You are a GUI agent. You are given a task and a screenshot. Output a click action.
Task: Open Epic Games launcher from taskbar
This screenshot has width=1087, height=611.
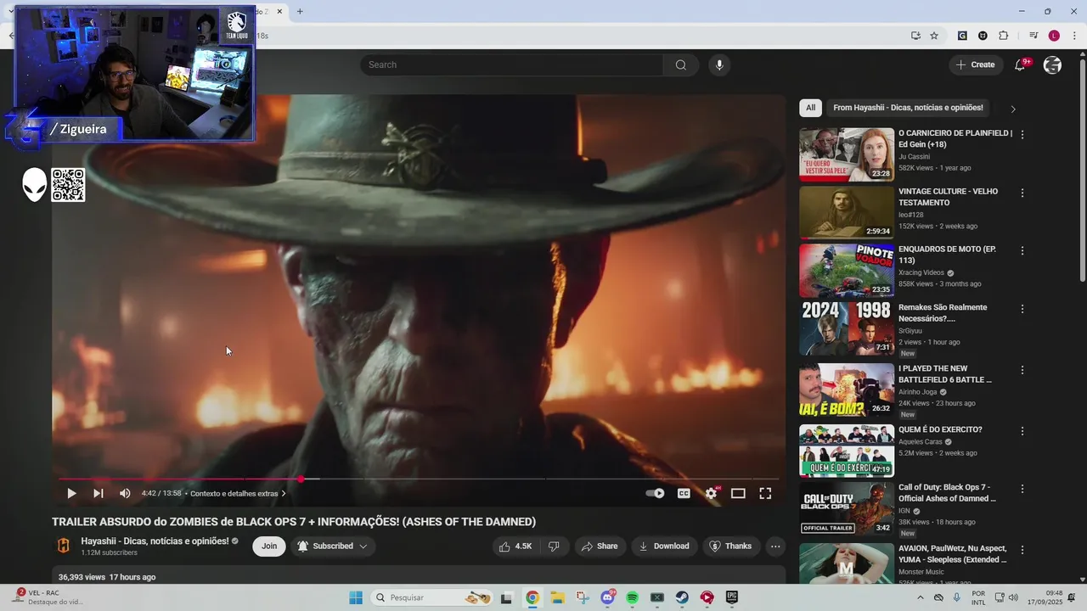point(731,597)
